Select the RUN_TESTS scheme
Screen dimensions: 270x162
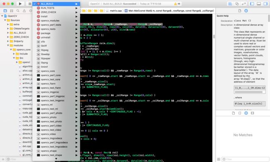tap(56, 8)
